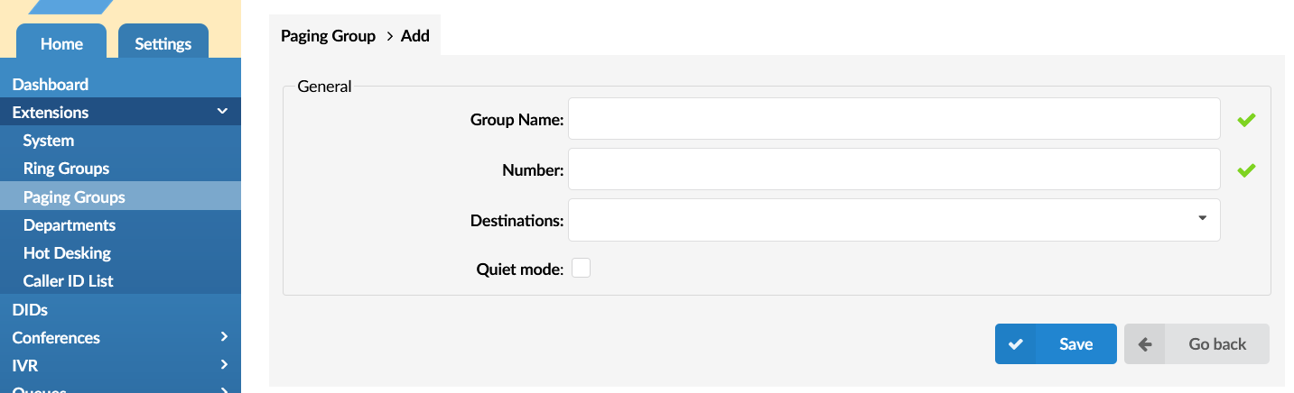Select Departments from the sidebar
Image resolution: width=1294 pixels, height=393 pixels.
(x=70, y=224)
